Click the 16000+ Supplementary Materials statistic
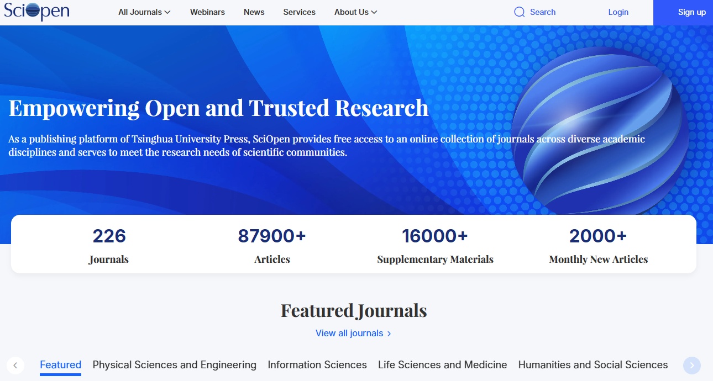Viewport: 713px width, 381px height. (x=435, y=245)
